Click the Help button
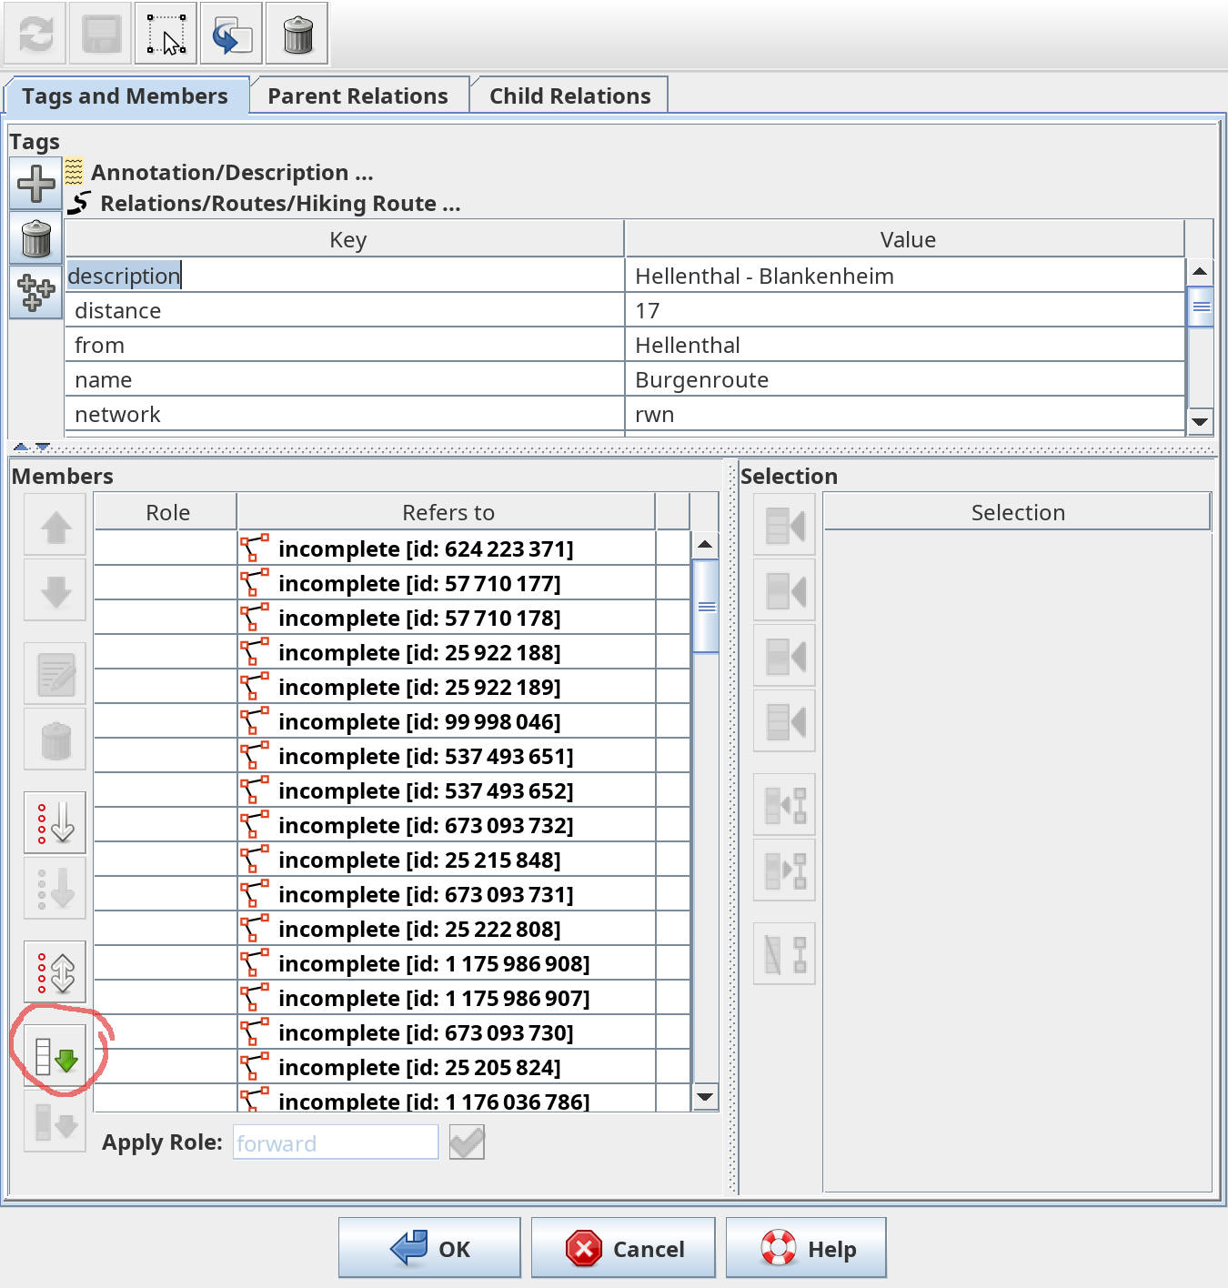 tap(806, 1248)
